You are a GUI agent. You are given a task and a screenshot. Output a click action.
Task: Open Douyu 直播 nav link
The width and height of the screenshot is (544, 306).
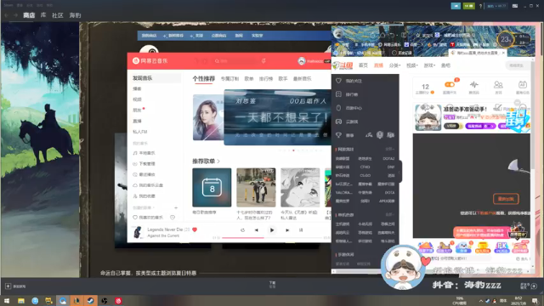coord(378,65)
